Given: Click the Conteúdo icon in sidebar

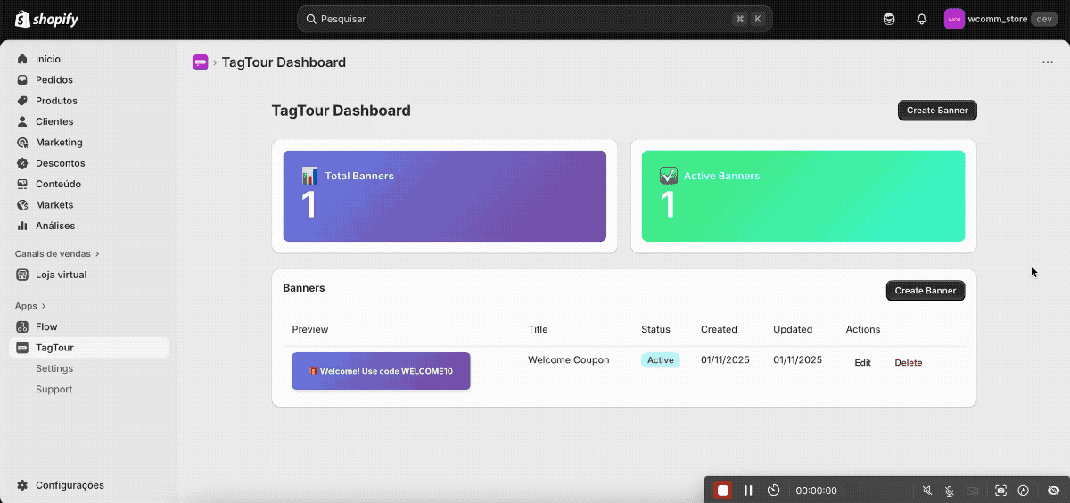Looking at the screenshot, I should [22, 184].
